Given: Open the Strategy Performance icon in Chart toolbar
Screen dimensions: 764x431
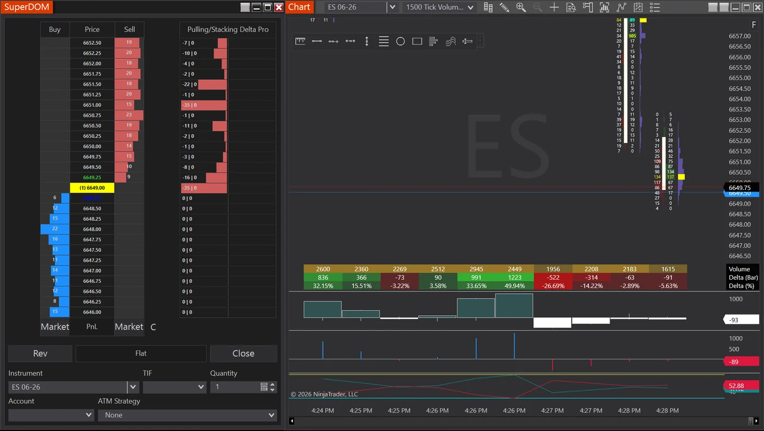Looking at the screenshot, I should 638,7.
